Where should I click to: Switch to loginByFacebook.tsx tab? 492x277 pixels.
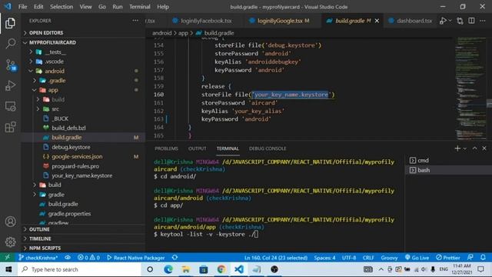pyautogui.click(x=205, y=21)
